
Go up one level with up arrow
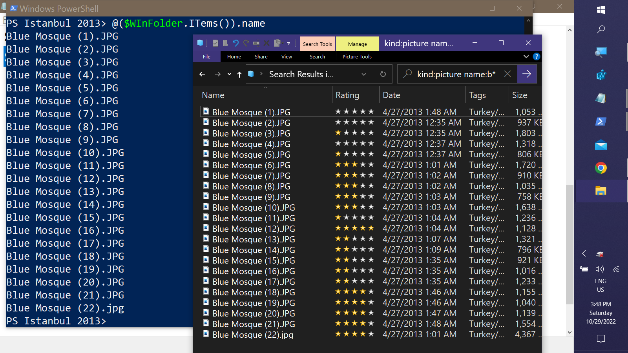(x=239, y=74)
